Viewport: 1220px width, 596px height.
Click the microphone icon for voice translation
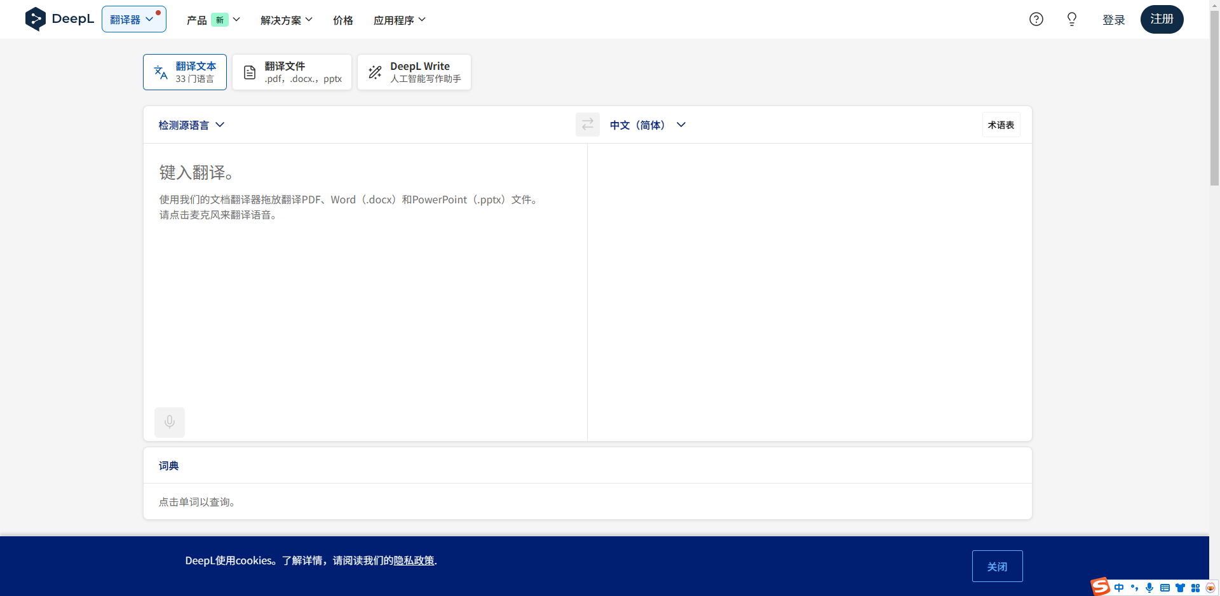click(169, 422)
